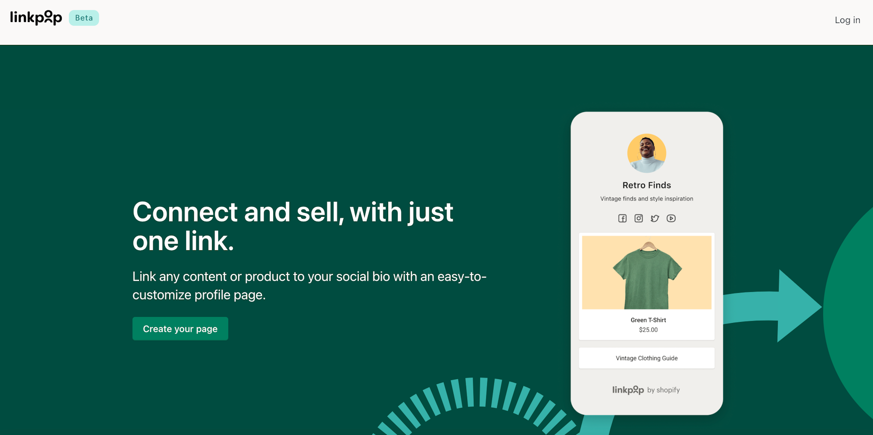Click the Connect and sell headline
The width and height of the screenshot is (873, 435).
coord(292,226)
